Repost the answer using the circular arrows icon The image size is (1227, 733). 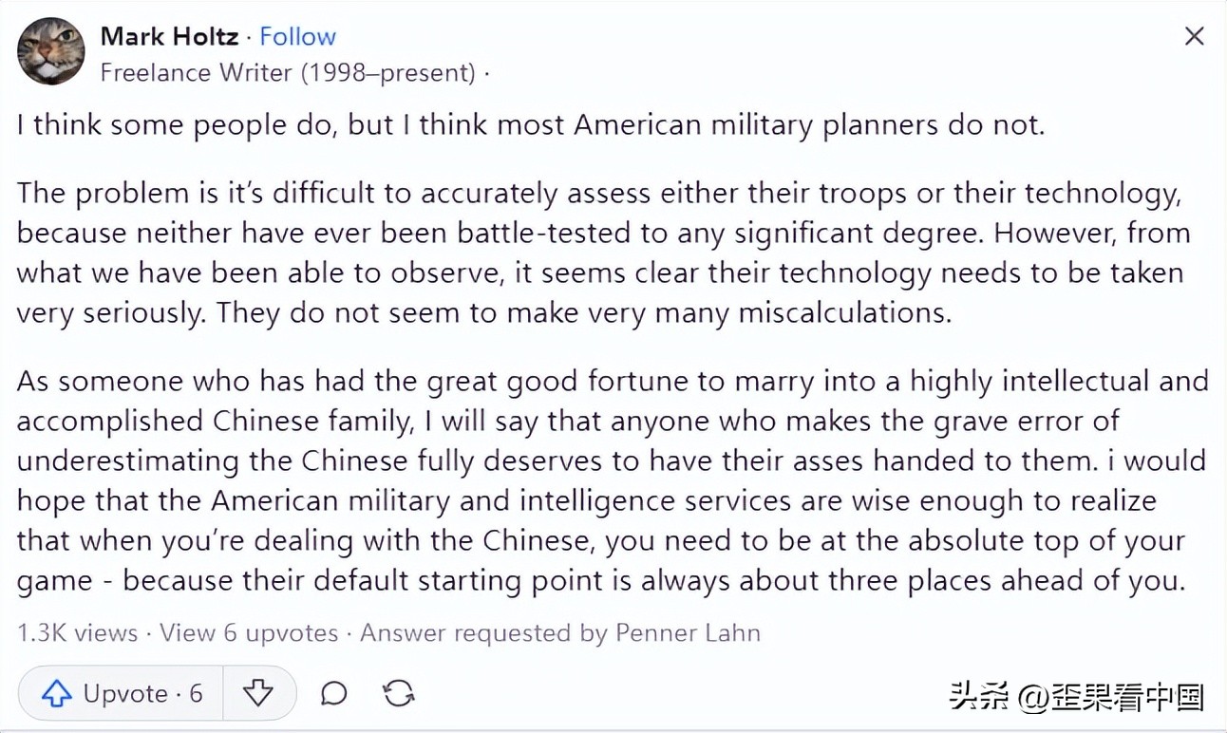point(397,693)
